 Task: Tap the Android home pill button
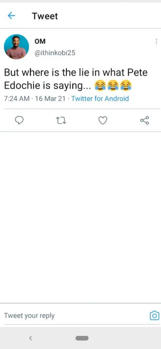[82, 338]
